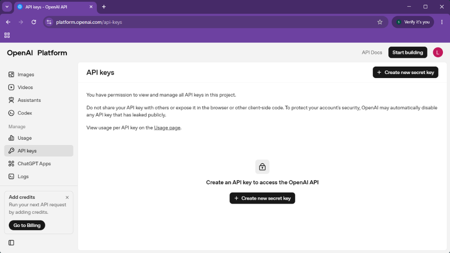The image size is (450, 253).
Task: Open the Usage page link
Action: coord(167,128)
